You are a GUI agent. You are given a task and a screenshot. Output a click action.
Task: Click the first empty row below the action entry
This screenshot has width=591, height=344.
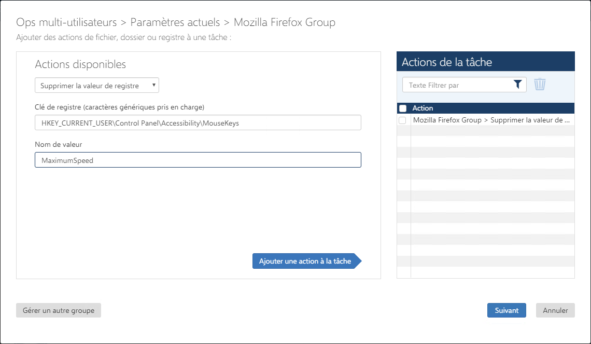tap(491, 131)
